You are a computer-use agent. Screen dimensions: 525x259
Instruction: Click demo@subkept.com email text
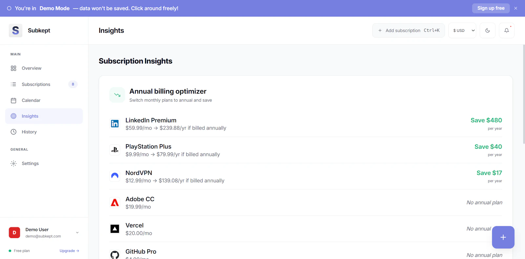[43, 236]
